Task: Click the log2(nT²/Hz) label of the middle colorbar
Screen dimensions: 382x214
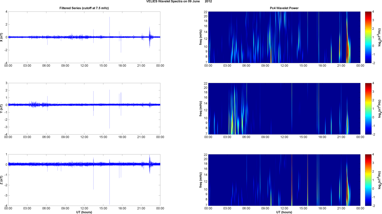Action: [x=380, y=109]
